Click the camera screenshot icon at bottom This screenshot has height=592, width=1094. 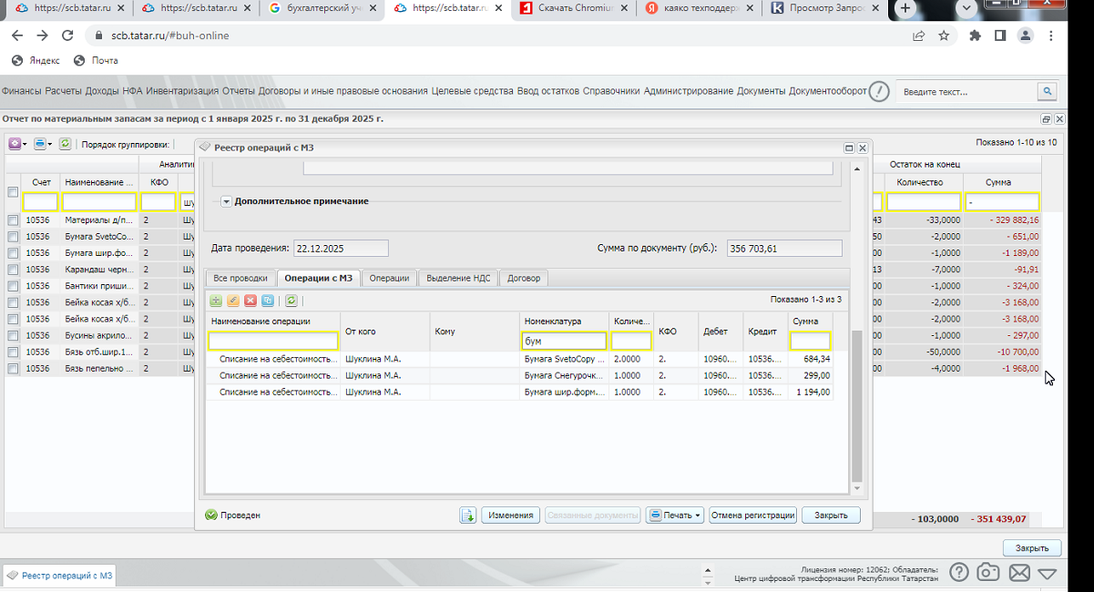coord(988,572)
